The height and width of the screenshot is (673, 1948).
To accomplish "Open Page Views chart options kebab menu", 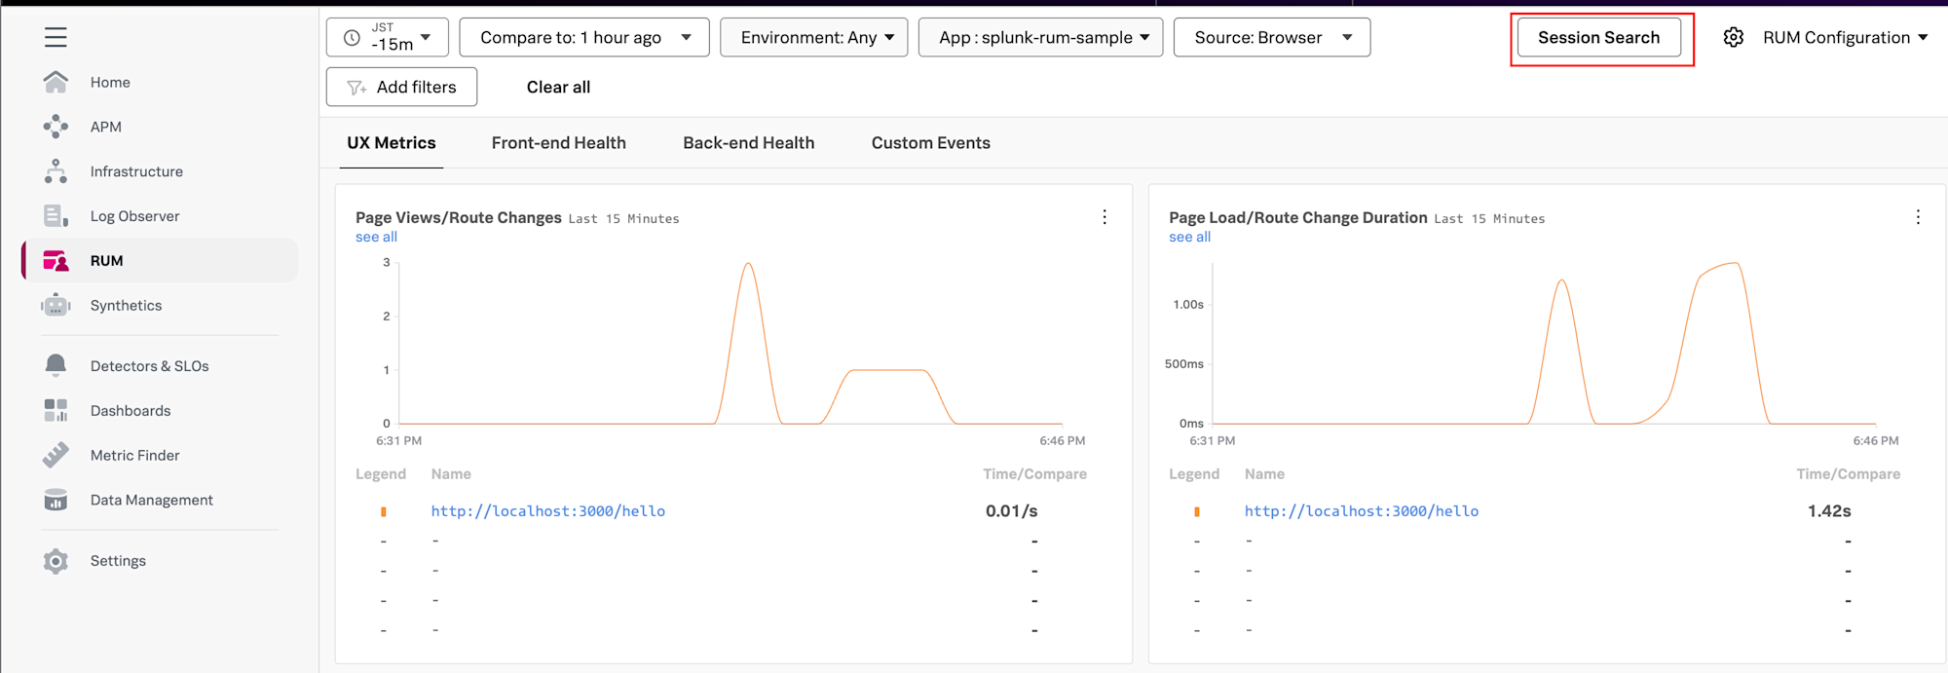I will 1105,217.
